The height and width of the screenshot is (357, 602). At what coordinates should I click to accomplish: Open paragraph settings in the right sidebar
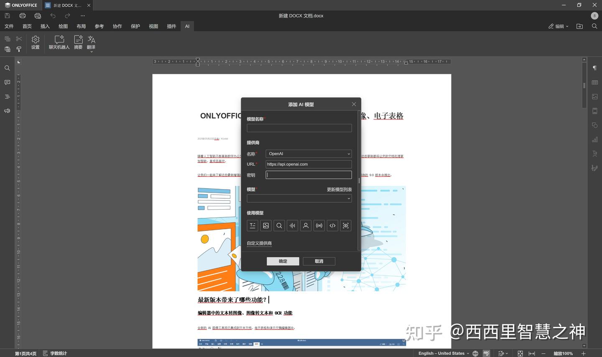pyautogui.click(x=594, y=68)
